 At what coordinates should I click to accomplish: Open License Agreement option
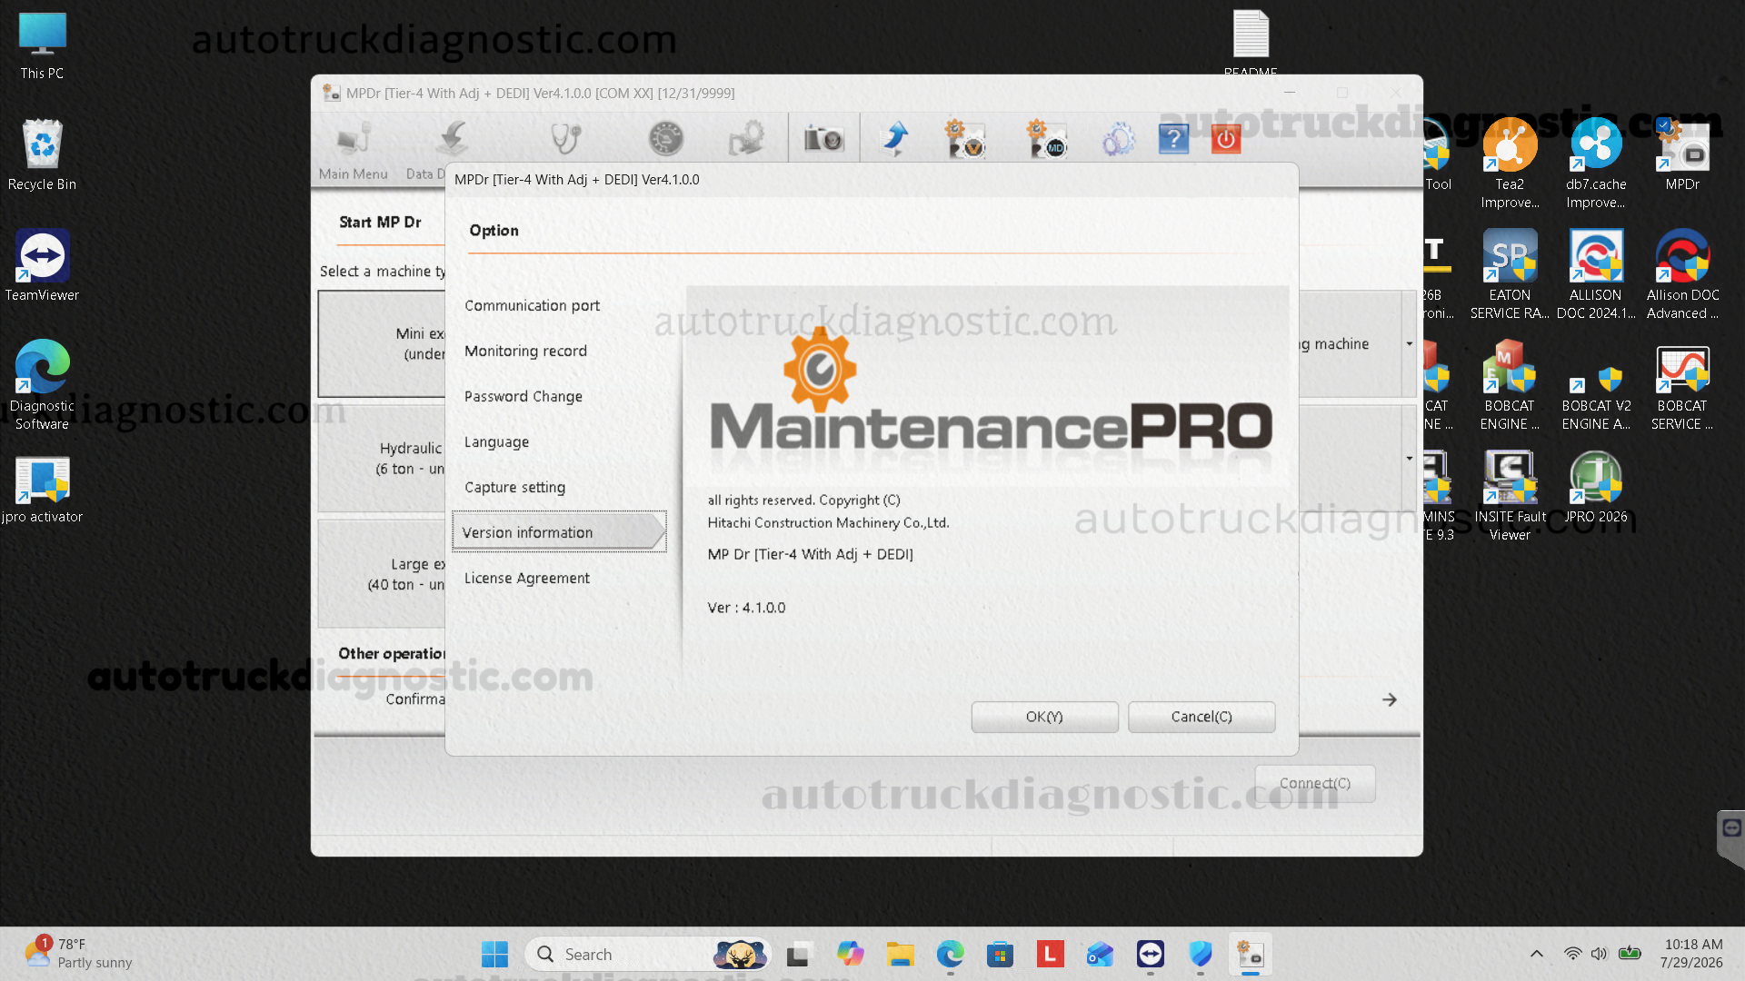point(526,578)
